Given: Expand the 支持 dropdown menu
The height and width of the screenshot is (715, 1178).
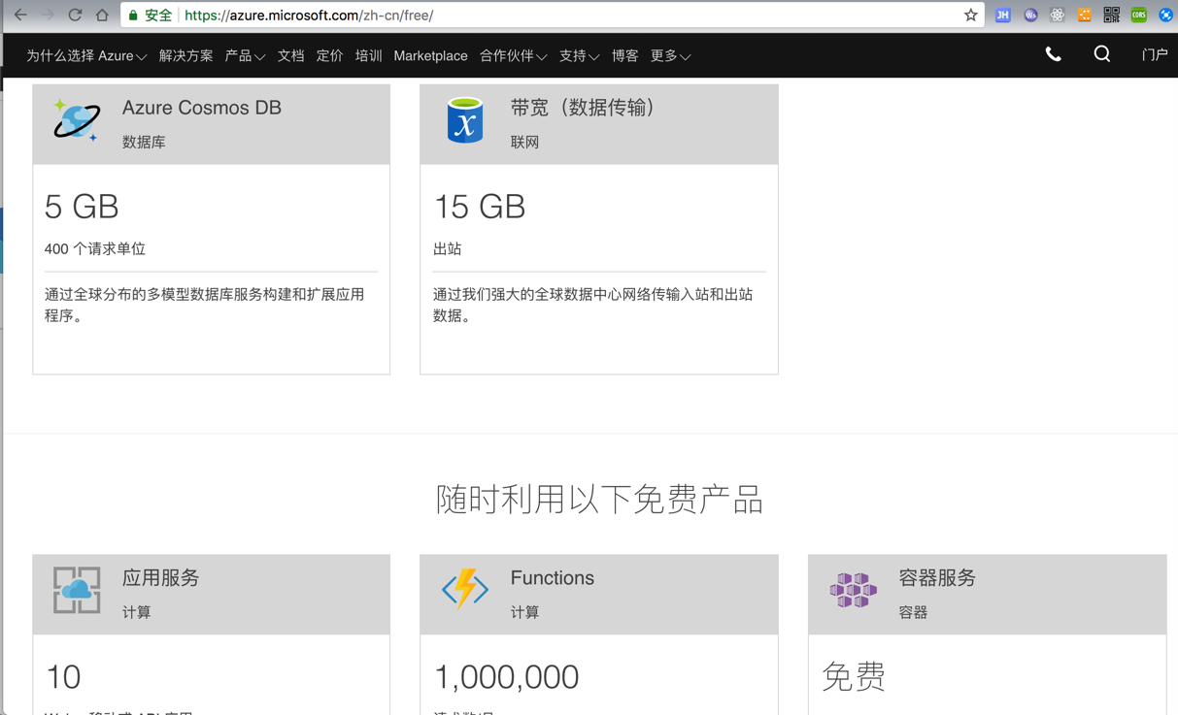Looking at the screenshot, I should click(579, 56).
